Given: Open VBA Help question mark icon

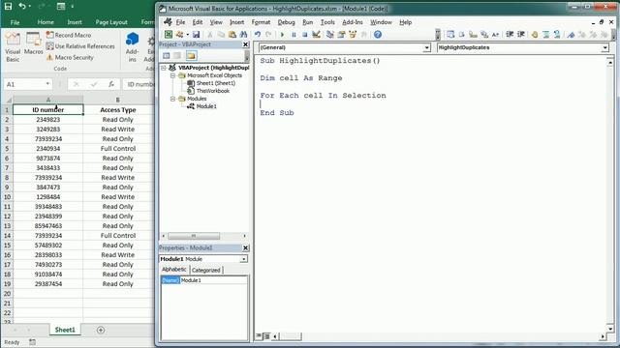Looking at the screenshot, I should click(378, 35).
